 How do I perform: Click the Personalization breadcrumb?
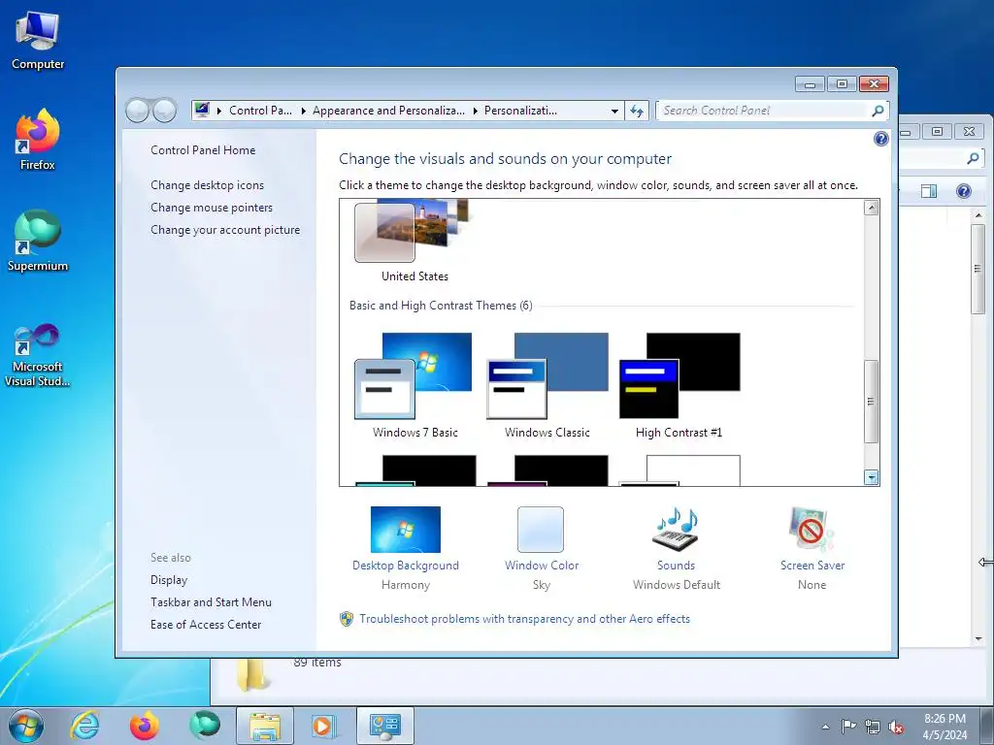coord(520,111)
